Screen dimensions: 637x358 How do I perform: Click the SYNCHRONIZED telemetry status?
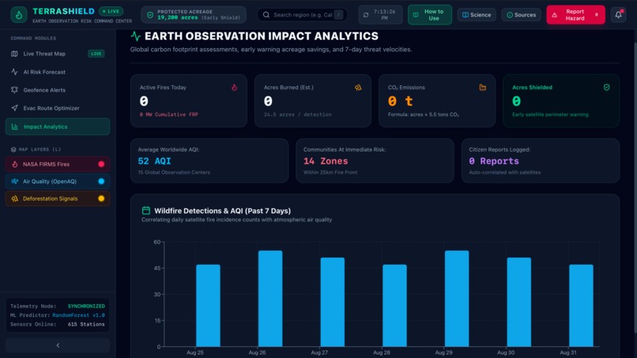click(x=86, y=306)
